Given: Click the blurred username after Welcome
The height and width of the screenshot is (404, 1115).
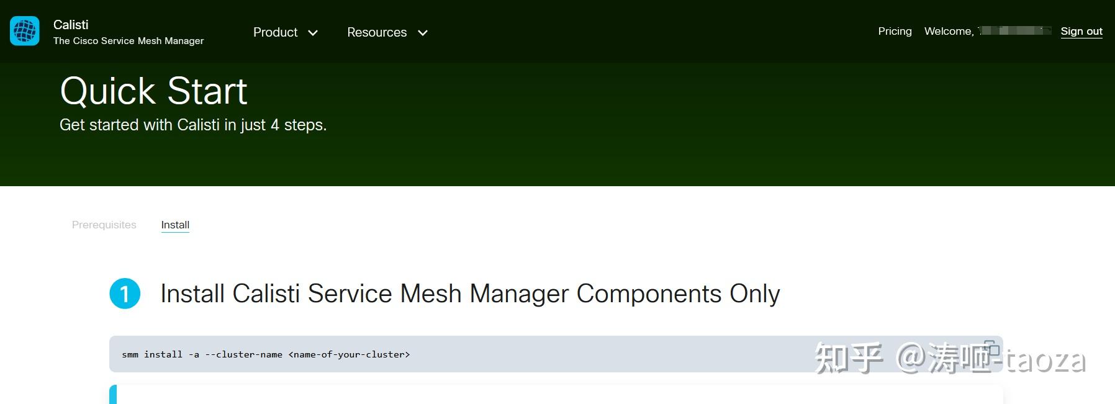Looking at the screenshot, I should pyautogui.click(x=1014, y=30).
